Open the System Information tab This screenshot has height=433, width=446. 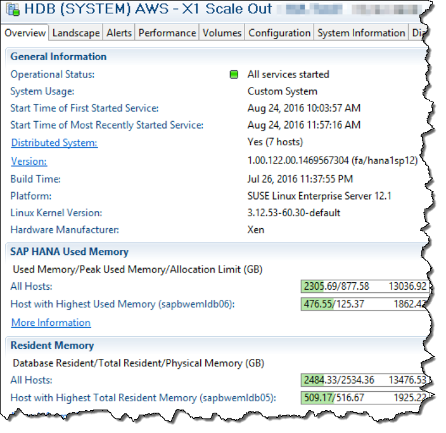[361, 33]
